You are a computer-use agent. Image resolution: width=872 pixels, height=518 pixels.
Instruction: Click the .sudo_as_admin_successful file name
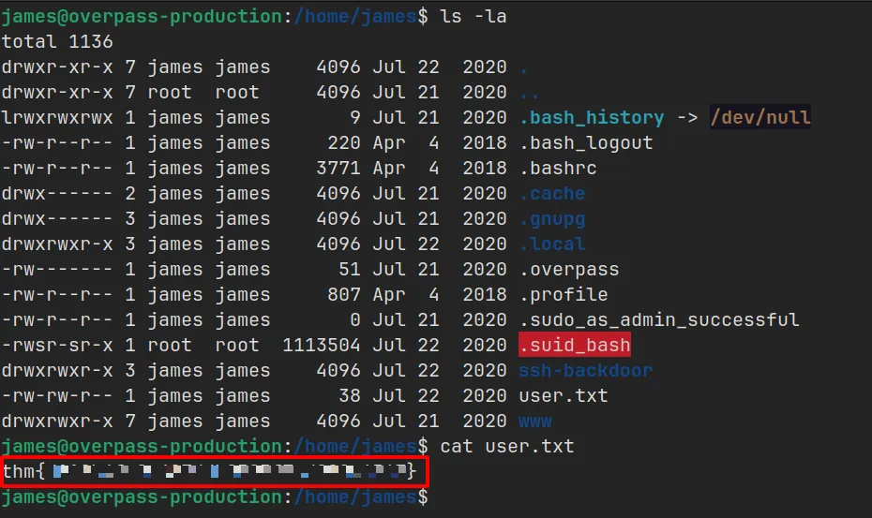pos(659,319)
